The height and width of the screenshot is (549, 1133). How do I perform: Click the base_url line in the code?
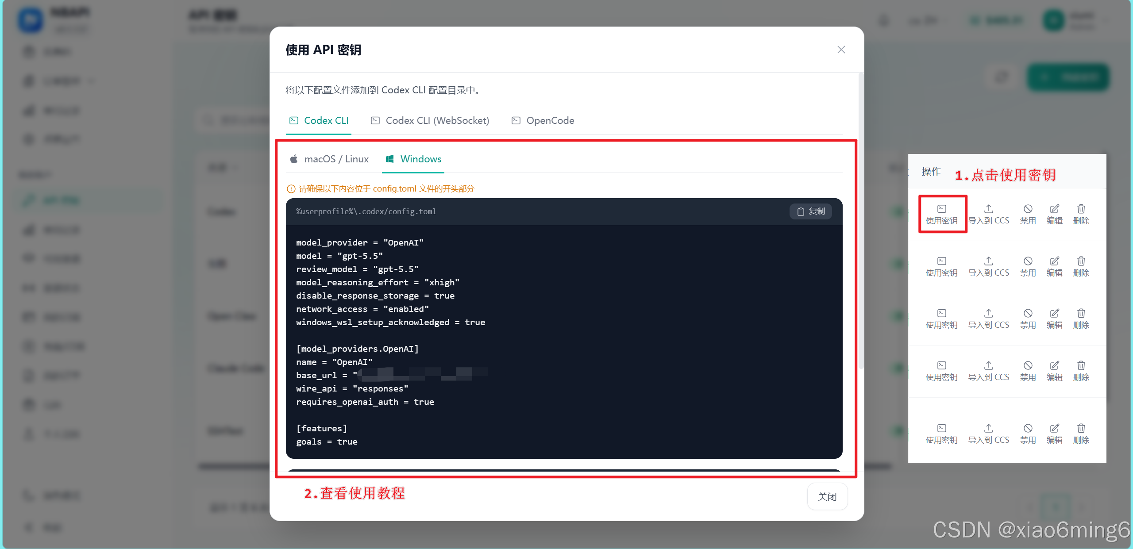(x=392, y=376)
